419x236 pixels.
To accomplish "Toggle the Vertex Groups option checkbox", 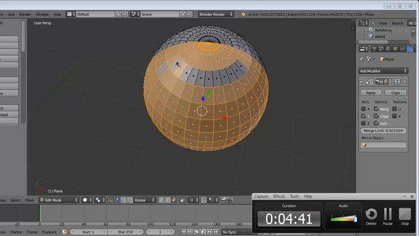I will click(x=376, y=123).
